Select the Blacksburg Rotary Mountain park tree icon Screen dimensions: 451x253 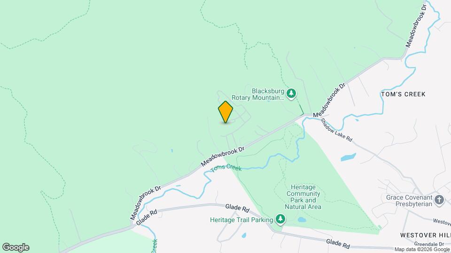tap(291, 94)
